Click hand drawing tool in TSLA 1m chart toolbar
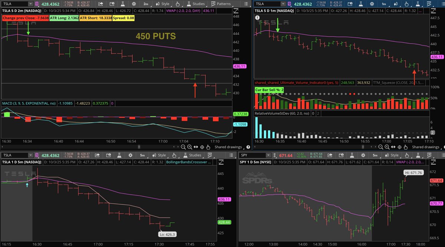This screenshot has height=247, width=445. coord(406,4)
